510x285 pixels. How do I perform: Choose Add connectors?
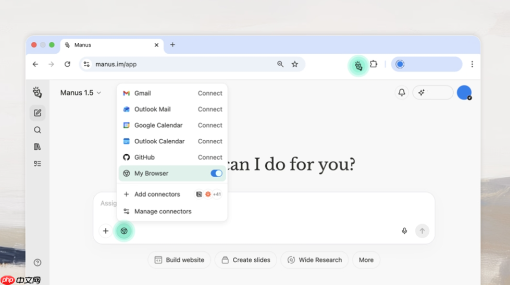[x=172, y=194]
